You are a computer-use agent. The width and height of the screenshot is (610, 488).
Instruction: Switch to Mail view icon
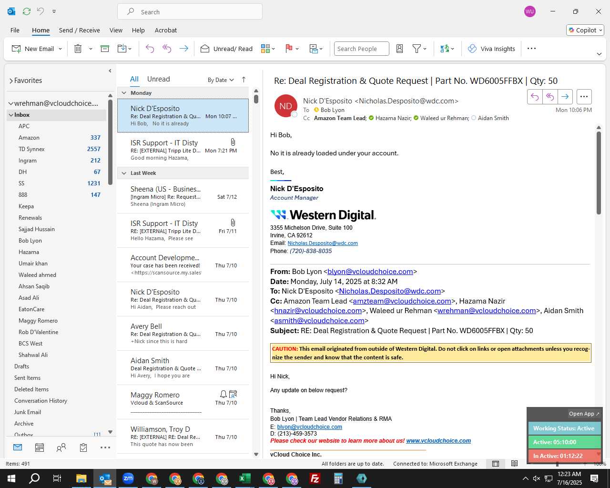18,447
